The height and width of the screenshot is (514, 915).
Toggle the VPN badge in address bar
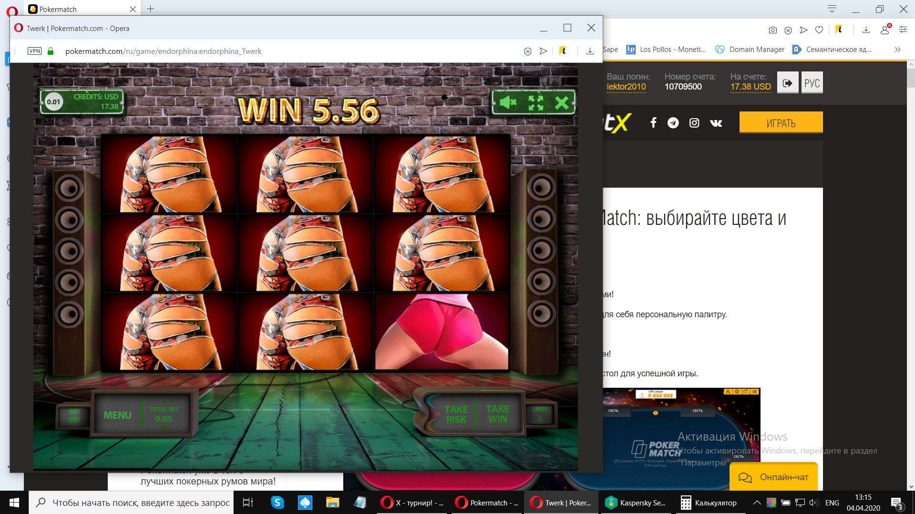tap(34, 51)
